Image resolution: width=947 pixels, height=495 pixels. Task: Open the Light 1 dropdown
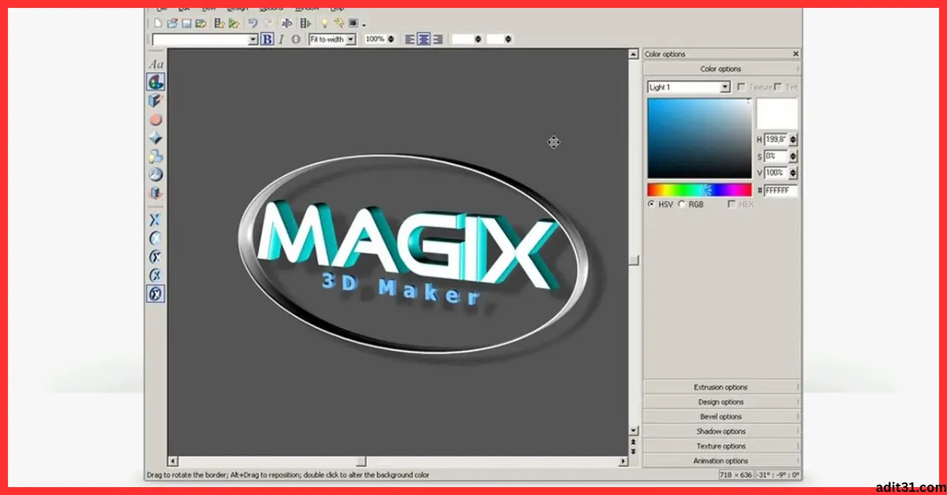[x=725, y=87]
